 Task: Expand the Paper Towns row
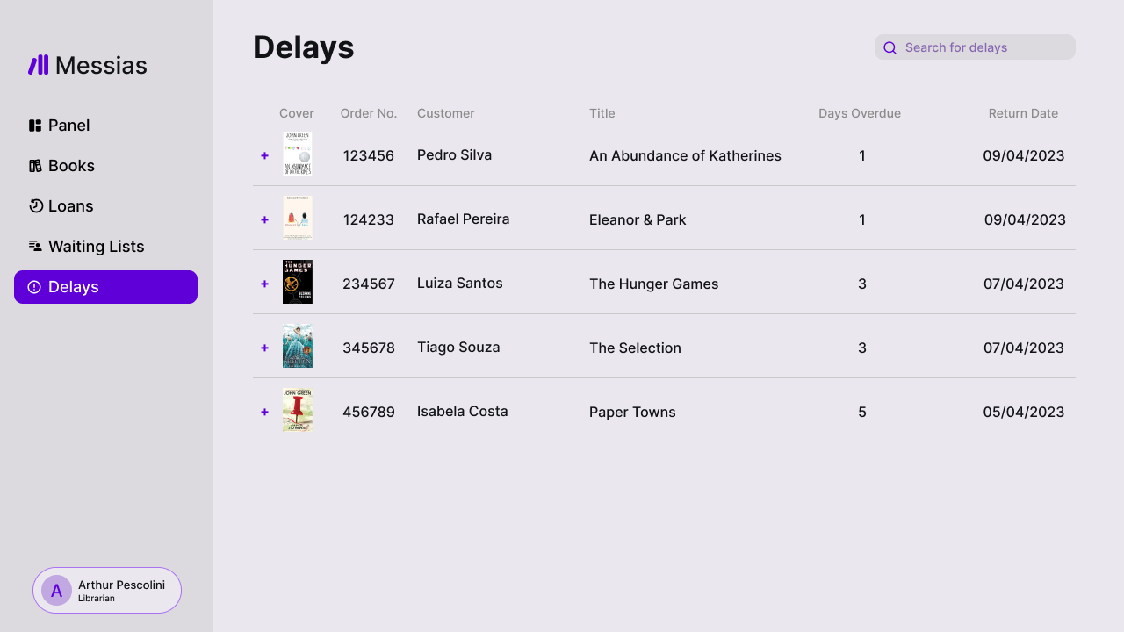click(x=264, y=412)
